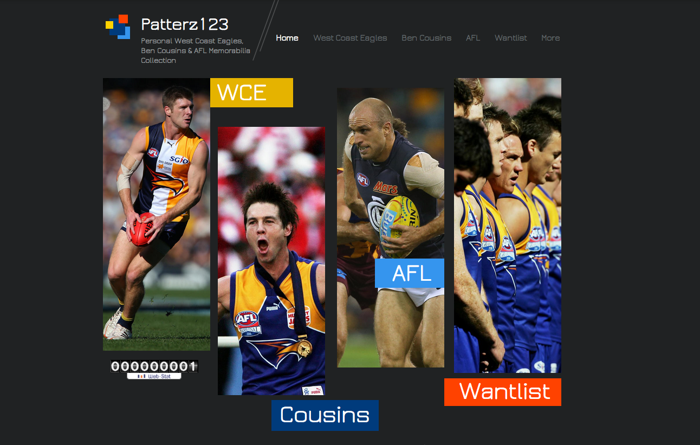
Task: Open the More navigation dropdown
Action: point(550,38)
